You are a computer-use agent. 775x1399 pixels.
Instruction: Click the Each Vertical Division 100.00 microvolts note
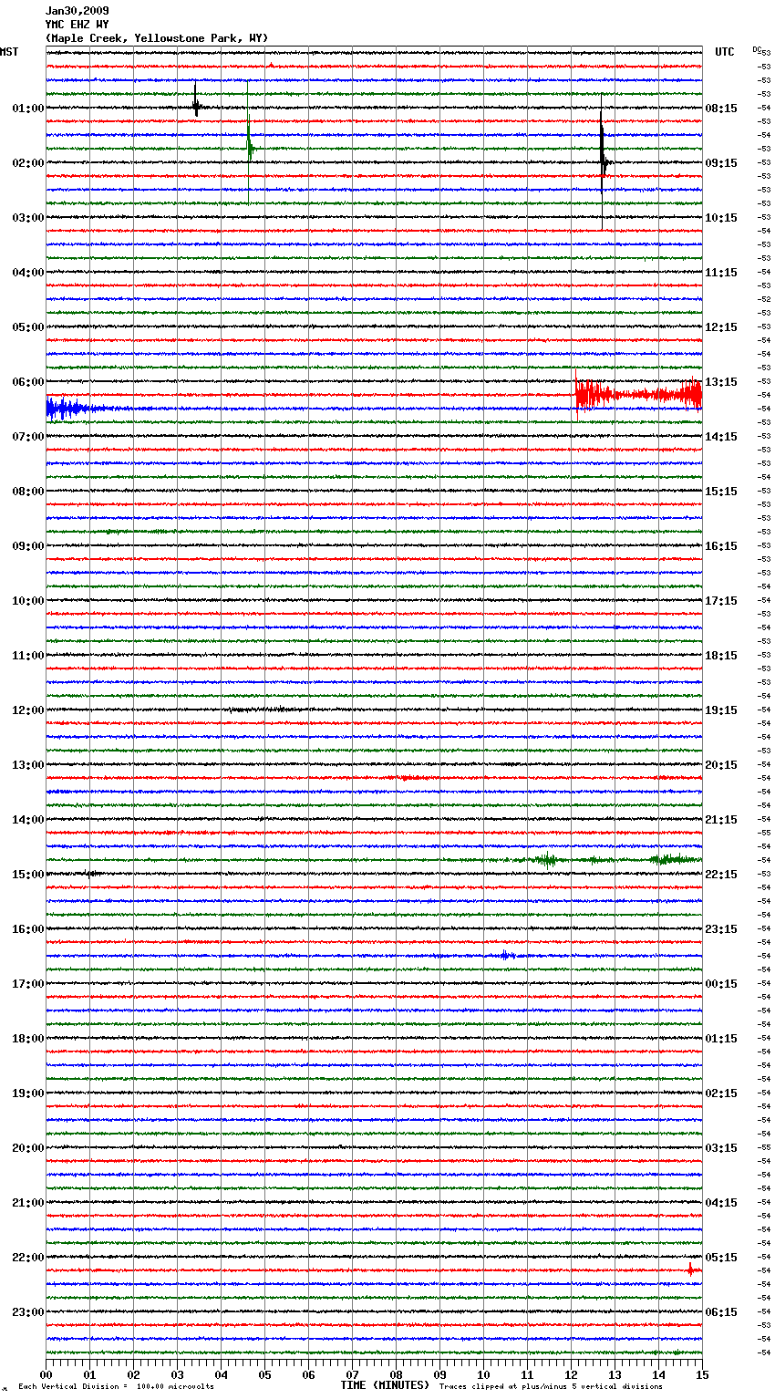coord(116,1386)
